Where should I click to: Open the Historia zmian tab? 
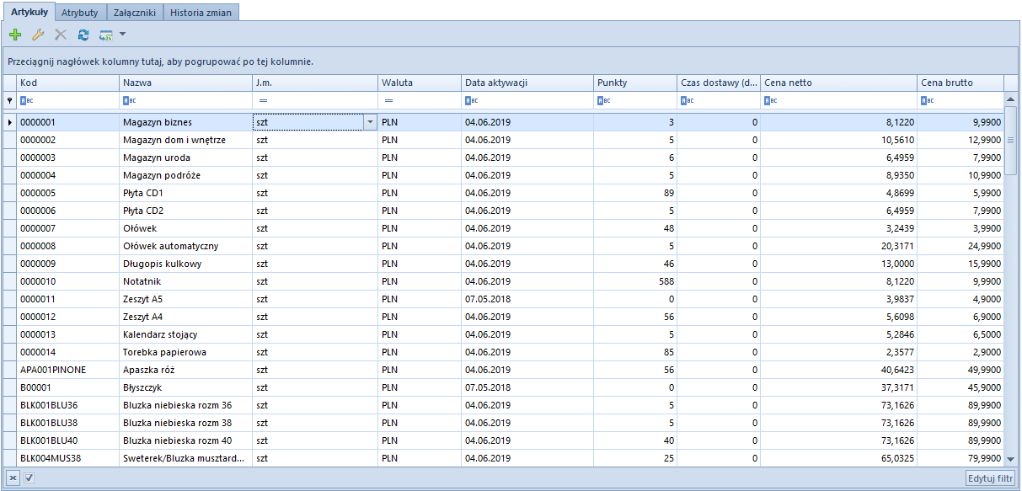[201, 13]
